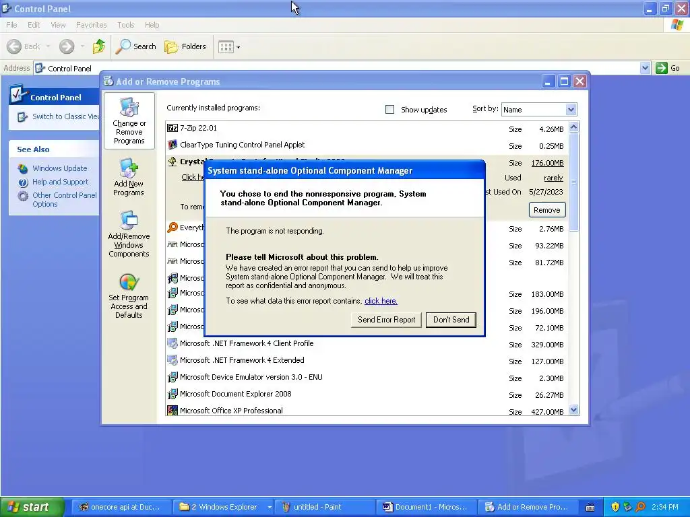Screen dimensions: 690x517
Task: Expand the address bar dropdown arrow
Action: 645,68
